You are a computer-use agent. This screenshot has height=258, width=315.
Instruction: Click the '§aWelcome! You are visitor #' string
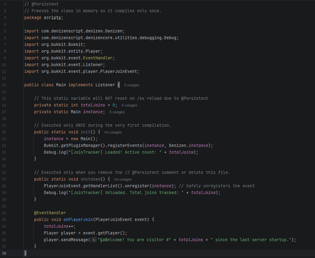tap(134, 240)
